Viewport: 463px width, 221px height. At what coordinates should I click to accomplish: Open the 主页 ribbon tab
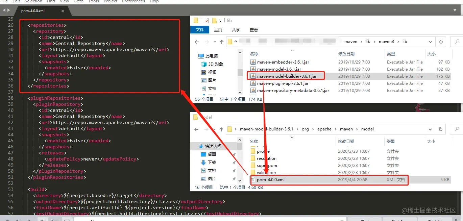coord(218,30)
